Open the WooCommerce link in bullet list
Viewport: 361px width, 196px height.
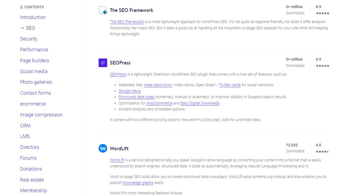pyautogui.click(x=159, y=103)
